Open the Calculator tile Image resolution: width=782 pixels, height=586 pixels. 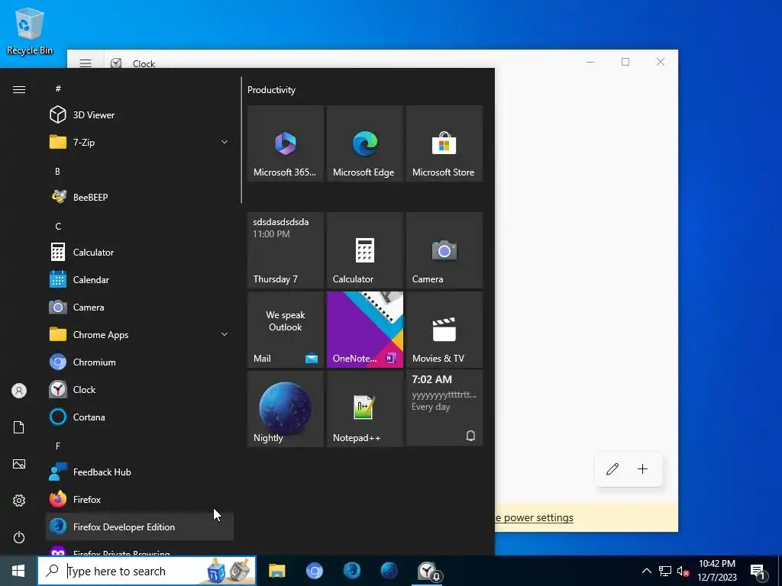point(365,250)
